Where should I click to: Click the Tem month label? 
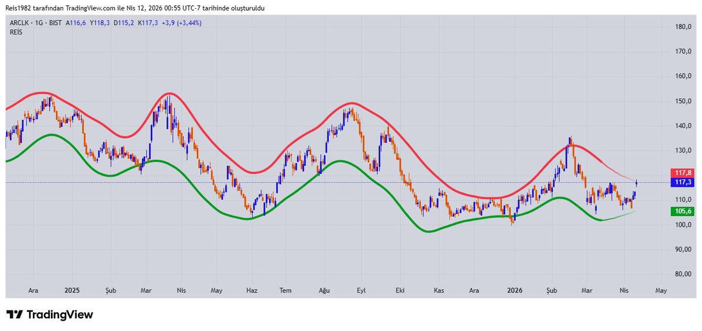[x=285, y=290]
